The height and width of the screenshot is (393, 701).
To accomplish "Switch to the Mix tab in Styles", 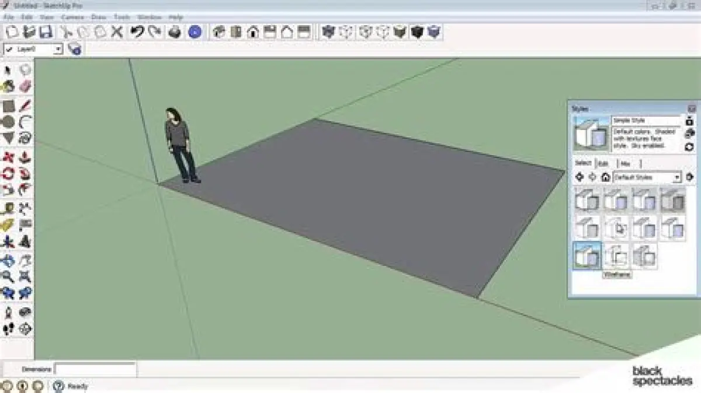I will tap(624, 163).
